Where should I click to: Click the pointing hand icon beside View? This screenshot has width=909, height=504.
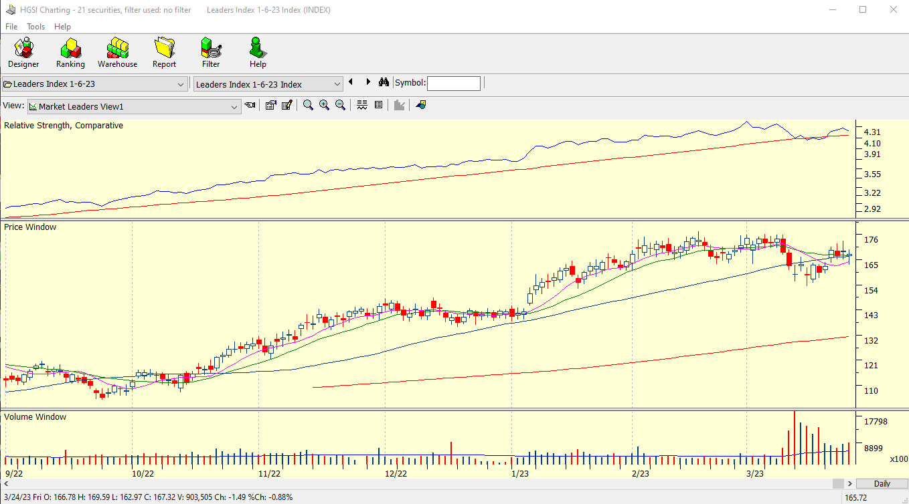point(250,105)
